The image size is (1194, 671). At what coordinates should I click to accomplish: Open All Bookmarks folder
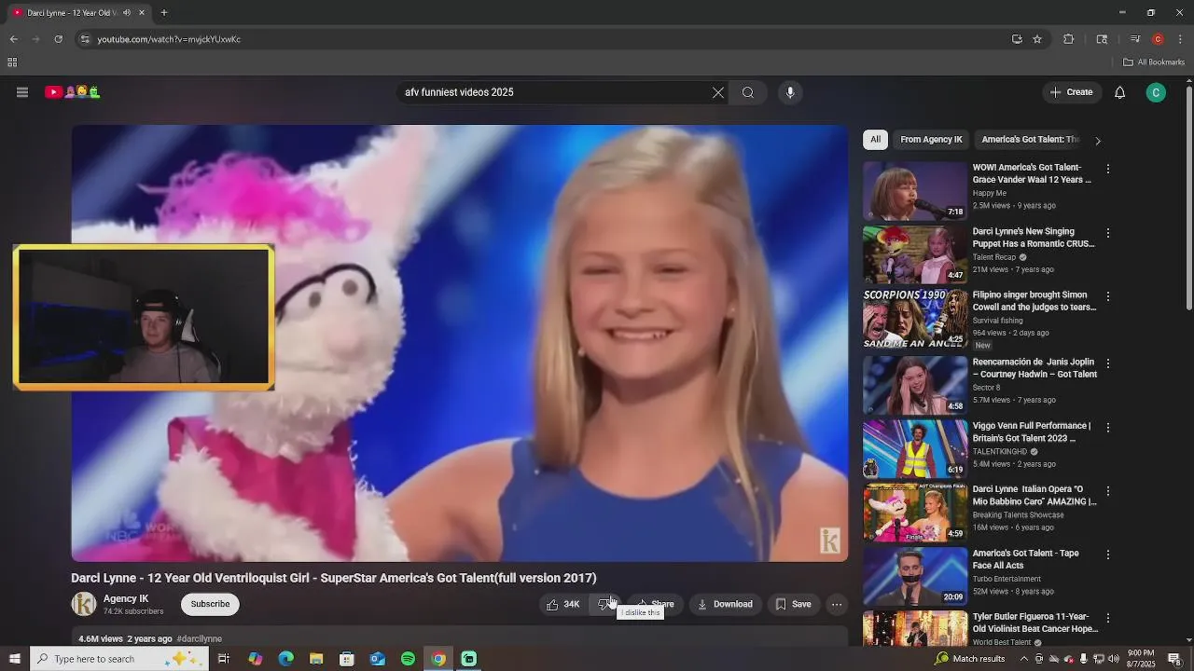pyautogui.click(x=1154, y=62)
